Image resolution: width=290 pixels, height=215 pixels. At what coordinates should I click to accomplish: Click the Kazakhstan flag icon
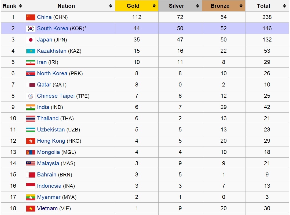point(31,51)
